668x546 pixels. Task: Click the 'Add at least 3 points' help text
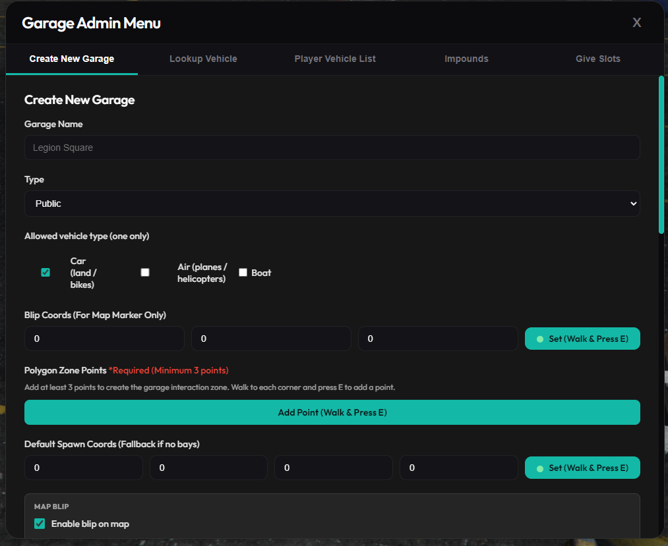click(210, 387)
